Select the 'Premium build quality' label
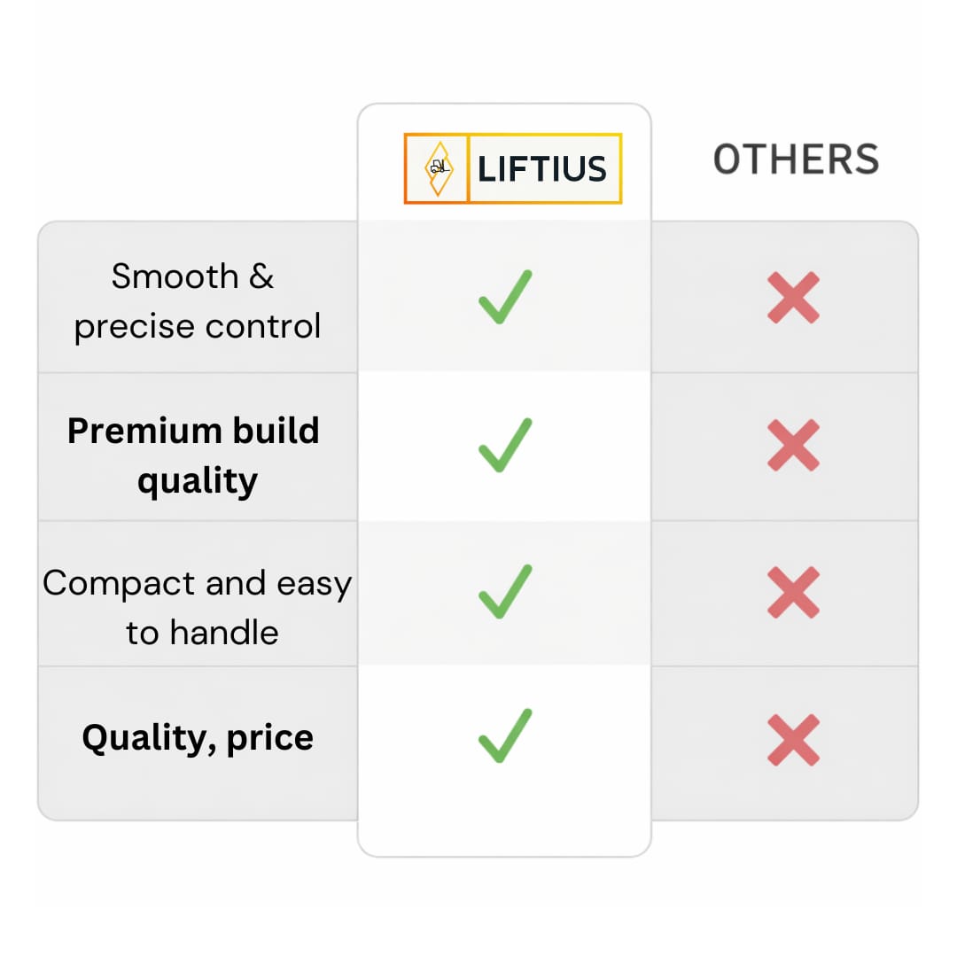 click(x=194, y=455)
